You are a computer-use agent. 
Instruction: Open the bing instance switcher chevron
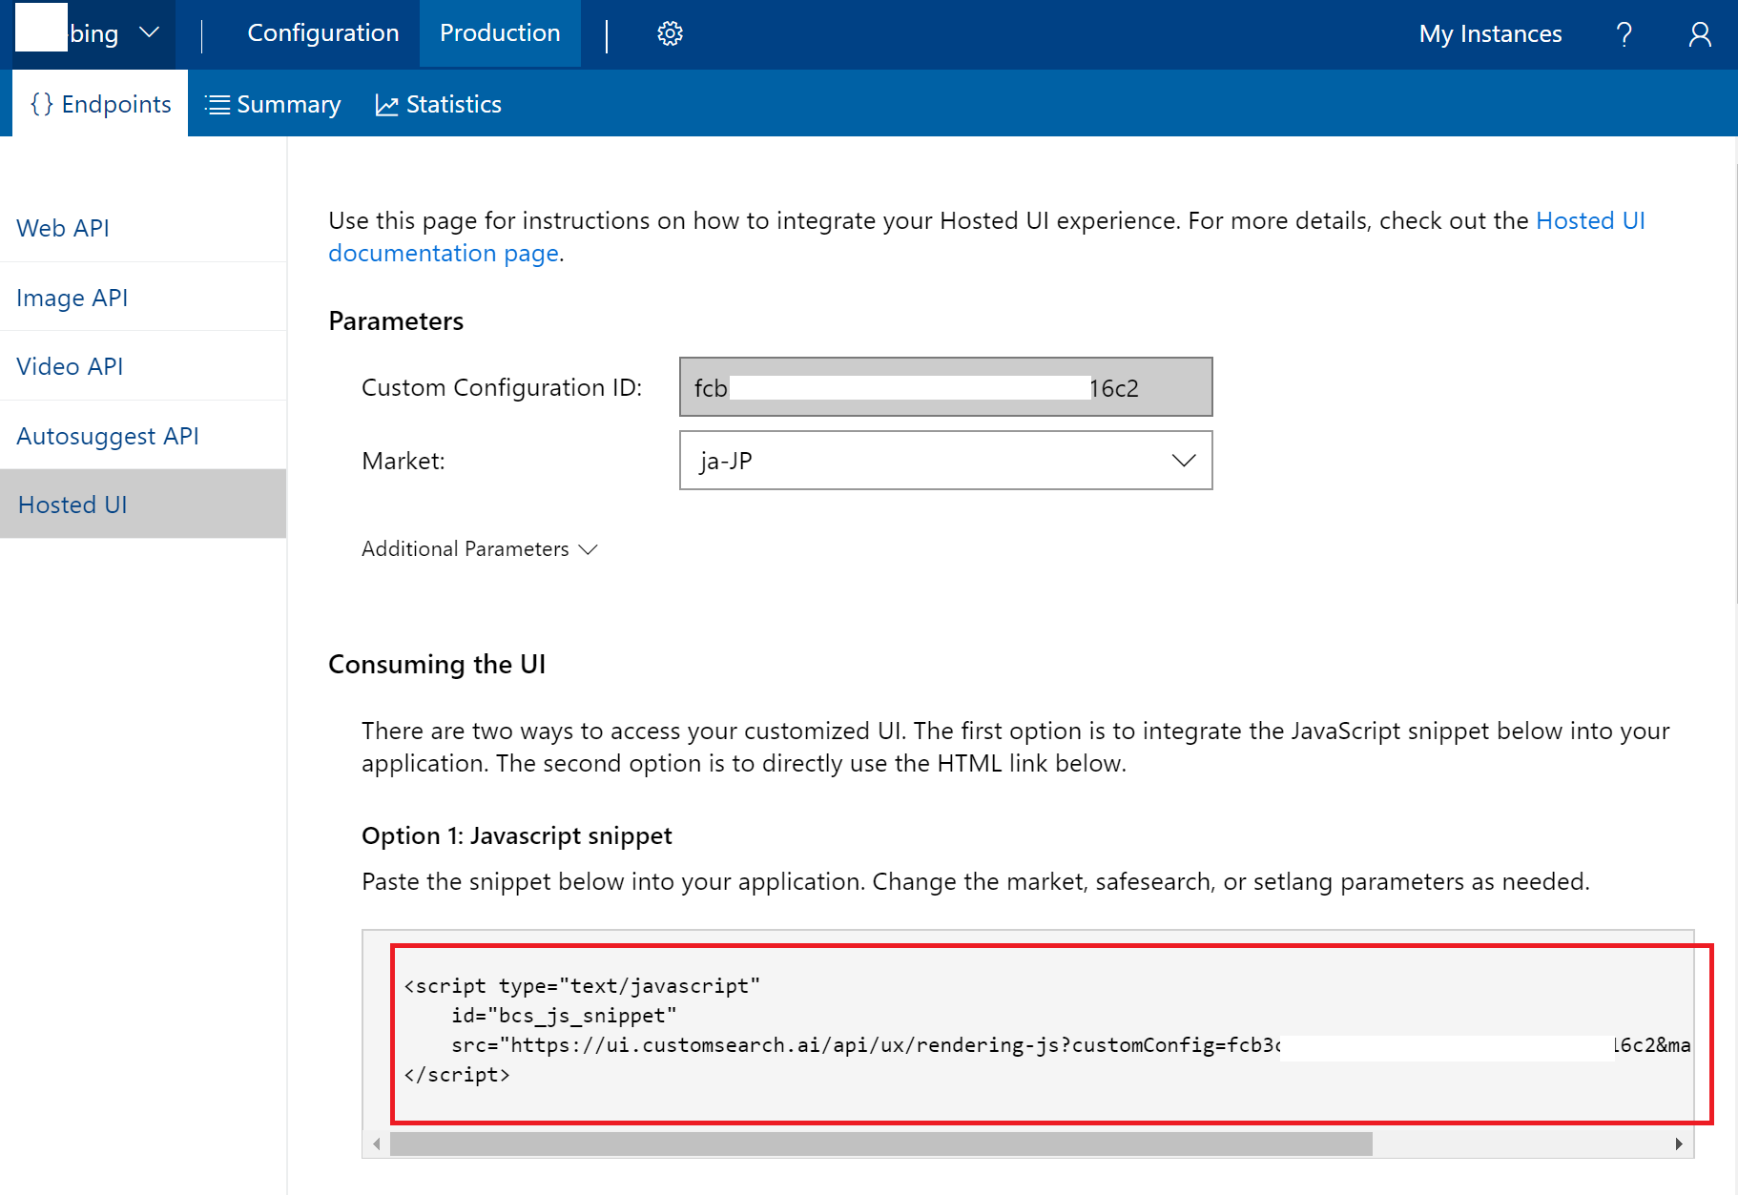(x=150, y=31)
